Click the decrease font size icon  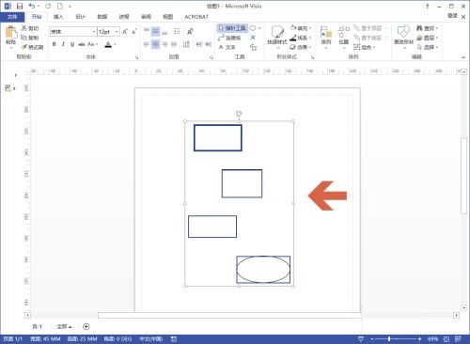click(x=134, y=32)
